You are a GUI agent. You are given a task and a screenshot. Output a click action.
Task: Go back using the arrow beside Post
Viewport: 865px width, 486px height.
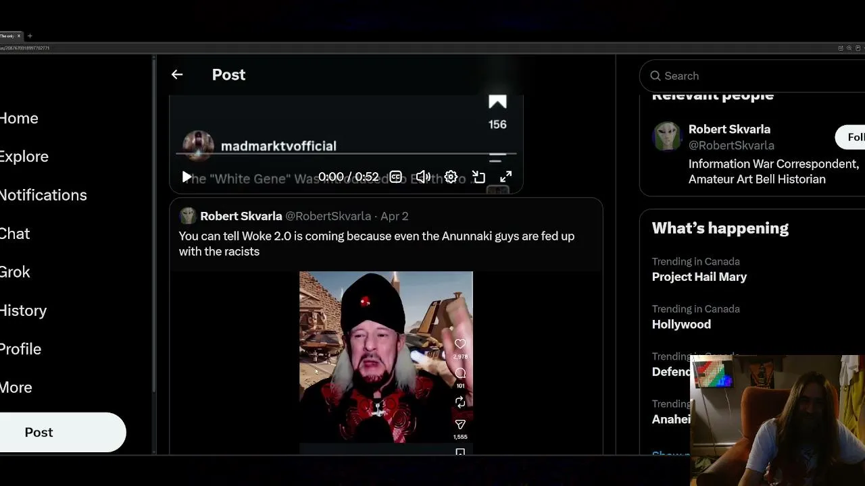tap(177, 75)
